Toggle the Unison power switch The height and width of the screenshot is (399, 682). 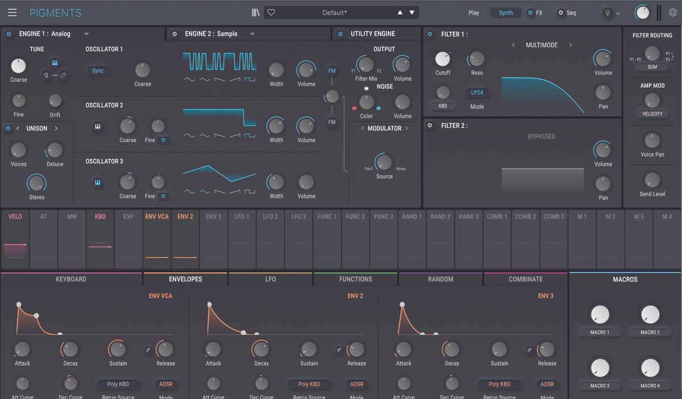click(x=7, y=128)
